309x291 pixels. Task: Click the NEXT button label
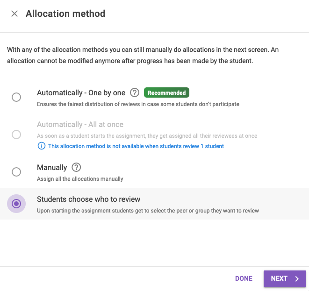[x=279, y=278]
